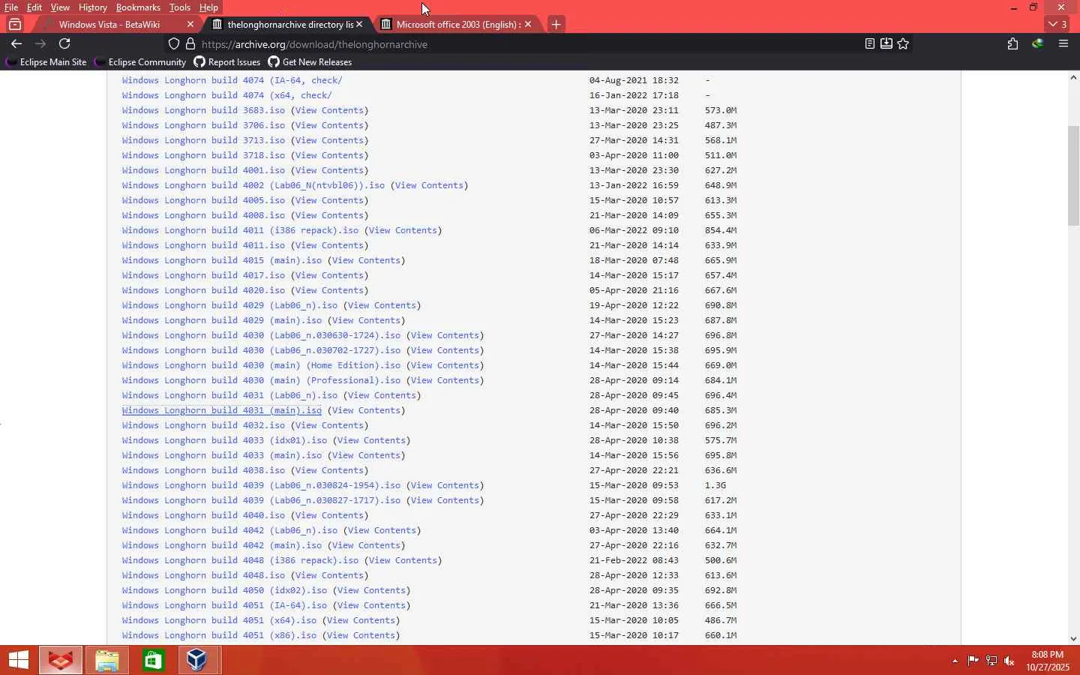Reload the current page
Image resolution: width=1080 pixels, height=675 pixels.
64,43
